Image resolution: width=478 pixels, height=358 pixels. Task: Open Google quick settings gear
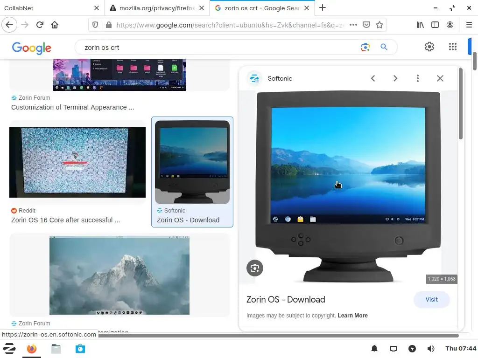[x=429, y=47]
